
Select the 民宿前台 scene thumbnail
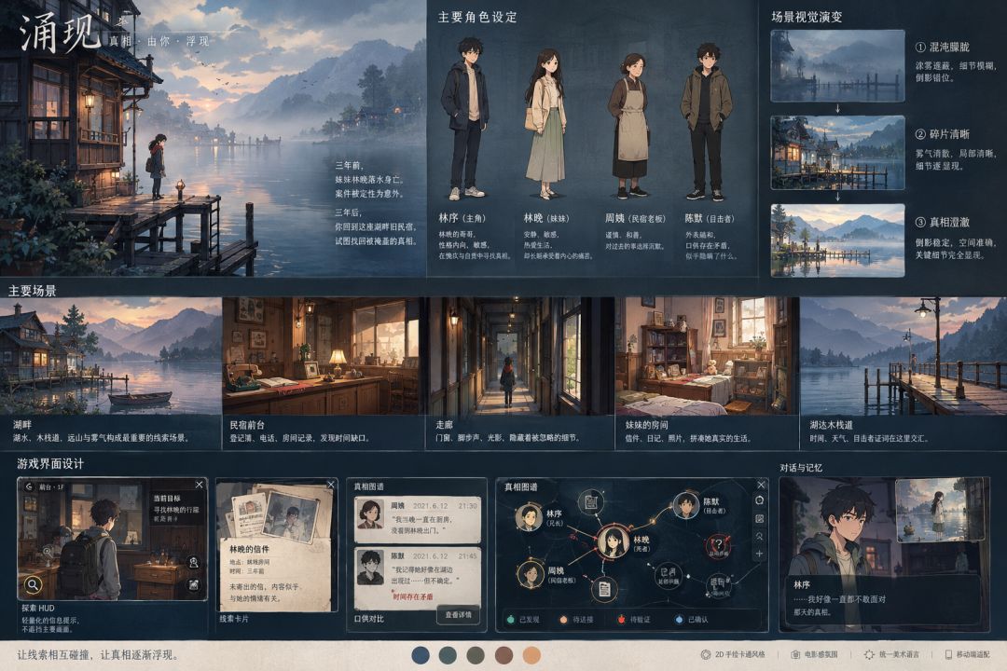323,356
